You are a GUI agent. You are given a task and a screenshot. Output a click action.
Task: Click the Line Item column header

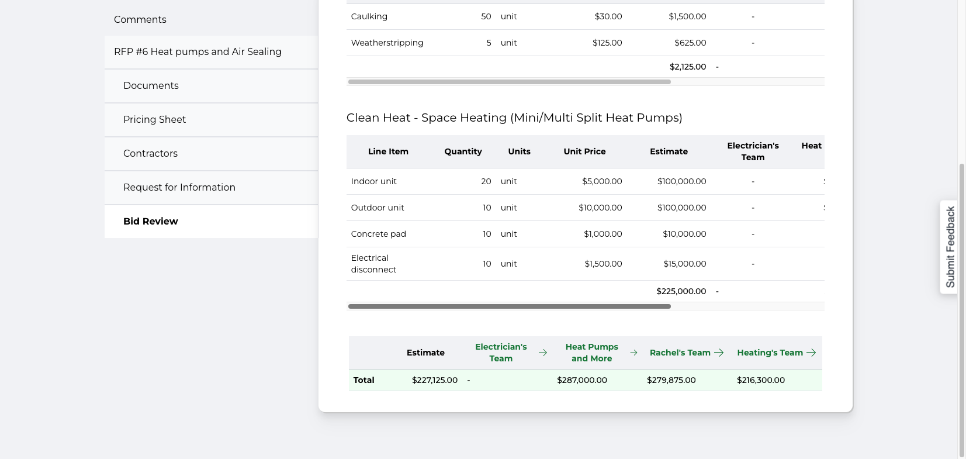388,151
